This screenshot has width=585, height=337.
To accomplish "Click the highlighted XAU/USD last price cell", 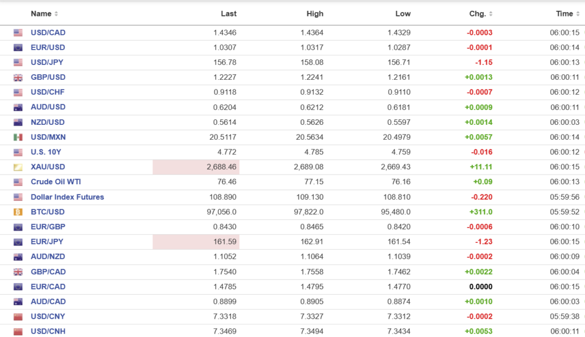I will pos(196,167).
